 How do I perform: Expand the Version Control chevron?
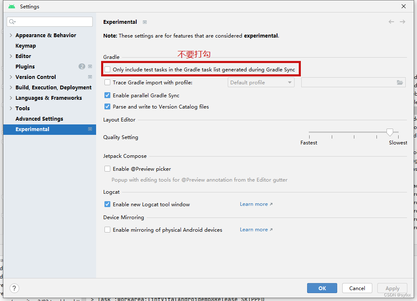coord(11,77)
